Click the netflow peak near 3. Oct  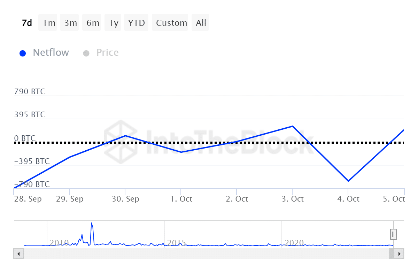click(x=292, y=126)
